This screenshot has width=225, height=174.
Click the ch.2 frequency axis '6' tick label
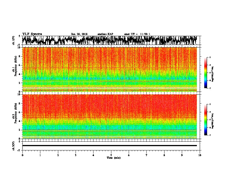click(20, 112)
